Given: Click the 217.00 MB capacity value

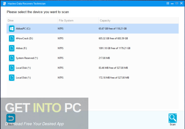Looking at the screenshot, I should 104,58.
